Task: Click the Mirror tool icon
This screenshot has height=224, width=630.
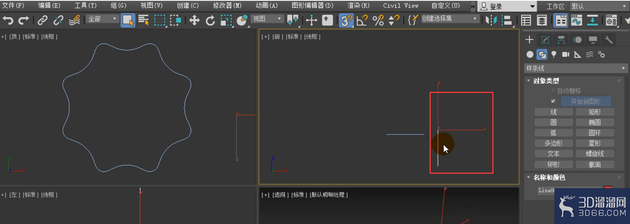Action: [x=491, y=20]
